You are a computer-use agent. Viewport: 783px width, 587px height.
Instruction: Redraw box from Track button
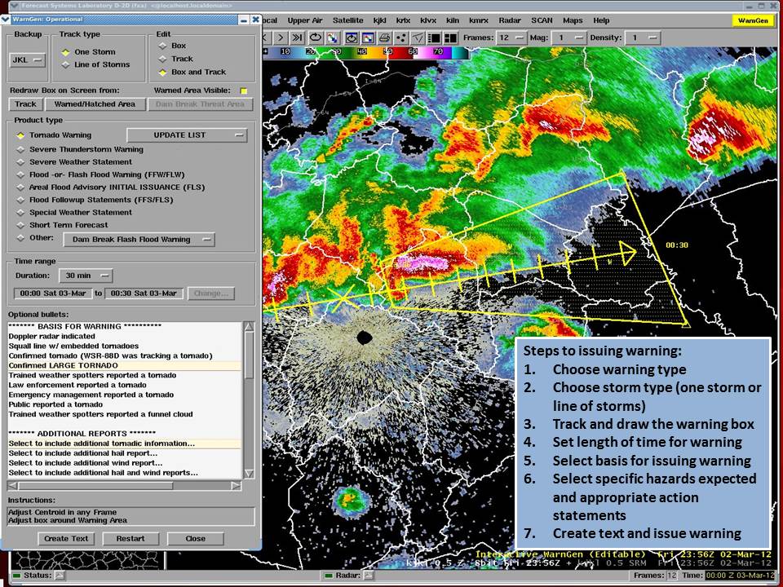(25, 104)
